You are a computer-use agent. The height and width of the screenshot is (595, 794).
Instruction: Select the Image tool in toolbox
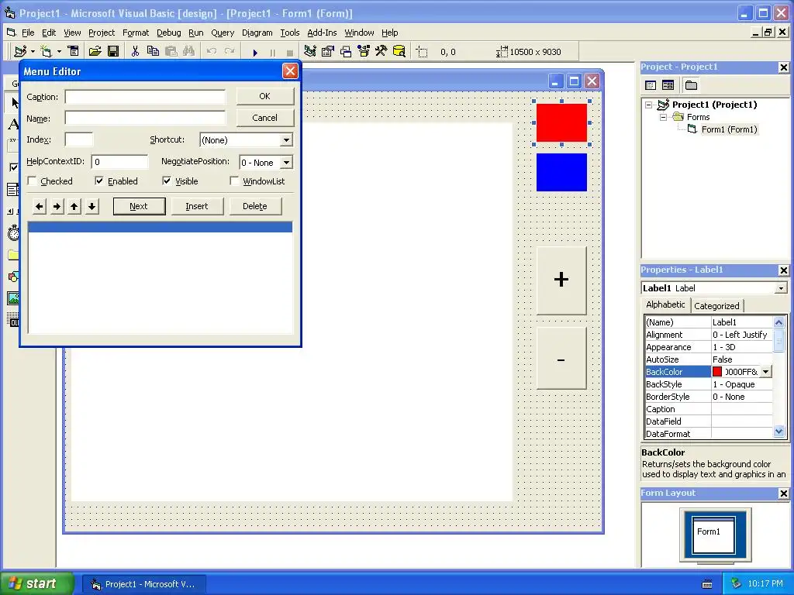(13, 298)
